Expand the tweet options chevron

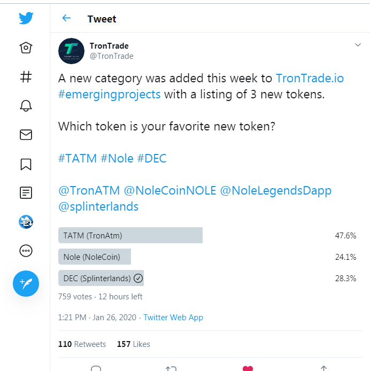click(x=358, y=45)
